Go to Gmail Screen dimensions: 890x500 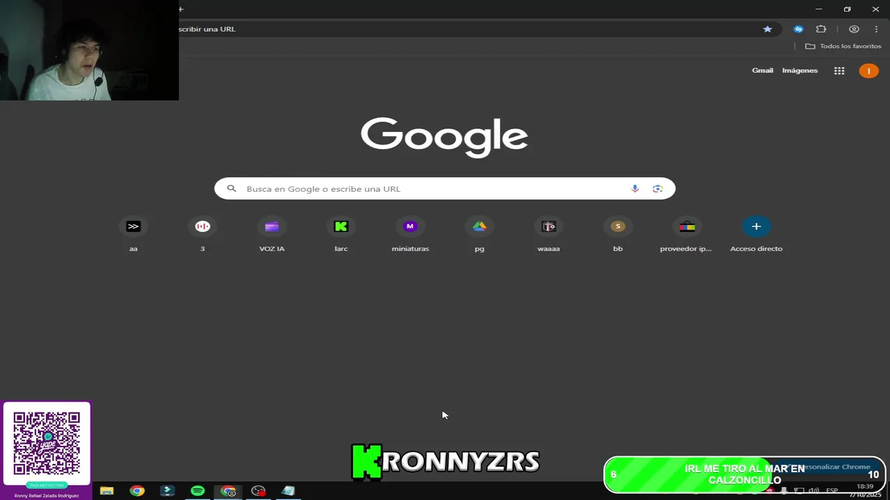coord(762,71)
